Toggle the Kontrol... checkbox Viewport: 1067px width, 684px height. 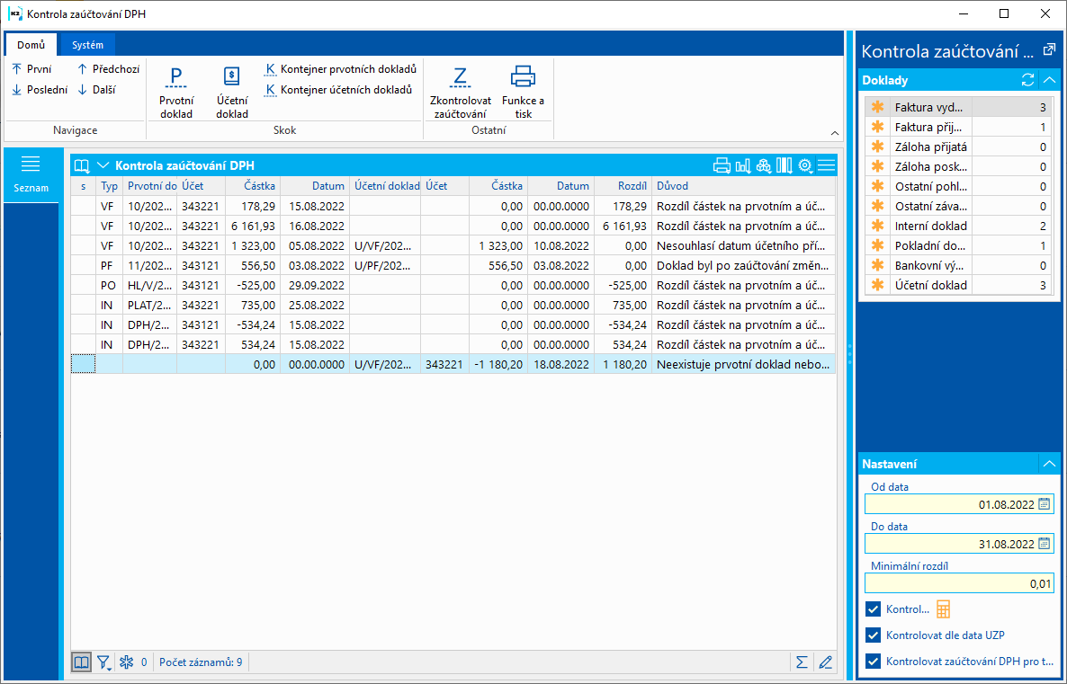point(873,609)
